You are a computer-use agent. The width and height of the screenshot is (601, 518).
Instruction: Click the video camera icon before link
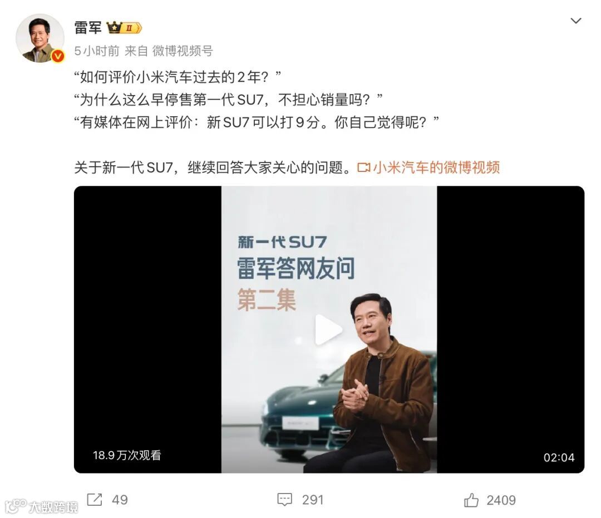pyautogui.click(x=364, y=168)
